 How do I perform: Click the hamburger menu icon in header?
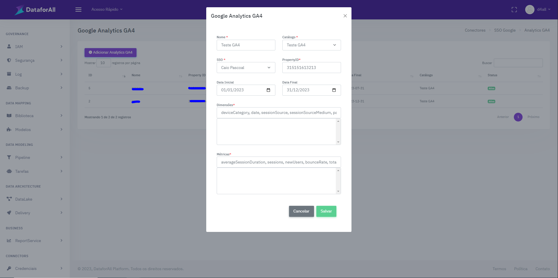pyautogui.click(x=78, y=10)
